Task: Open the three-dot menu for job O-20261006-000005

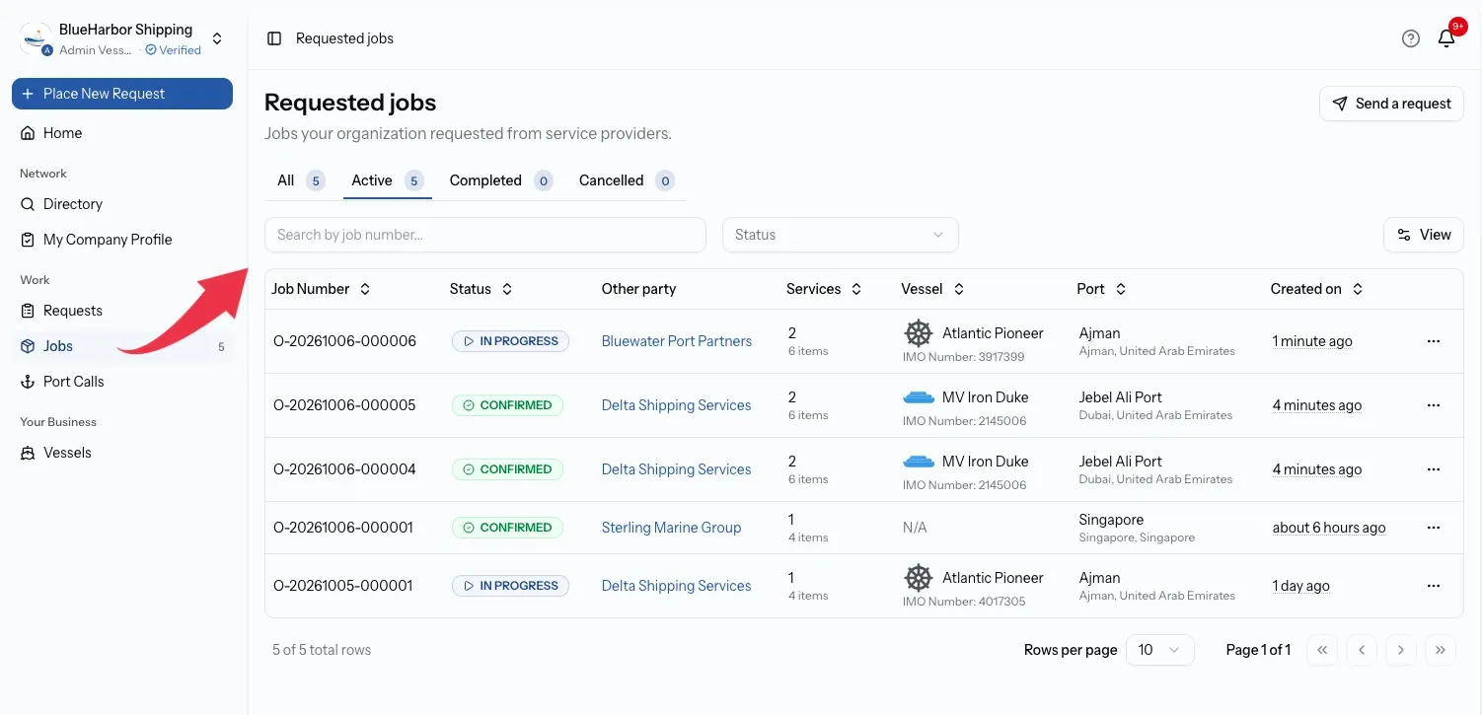Action: pos(1434,405)
